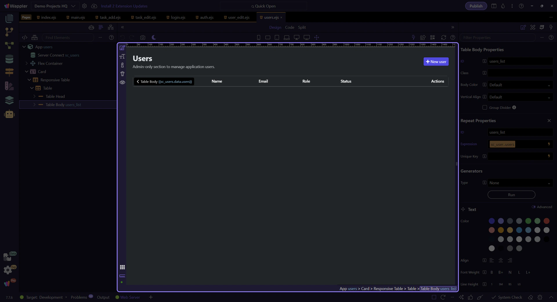The width and height of the screenshot is (557, 302).
Task: Click the camera screenshot icon in toolbar
Action: click(142, 38)
